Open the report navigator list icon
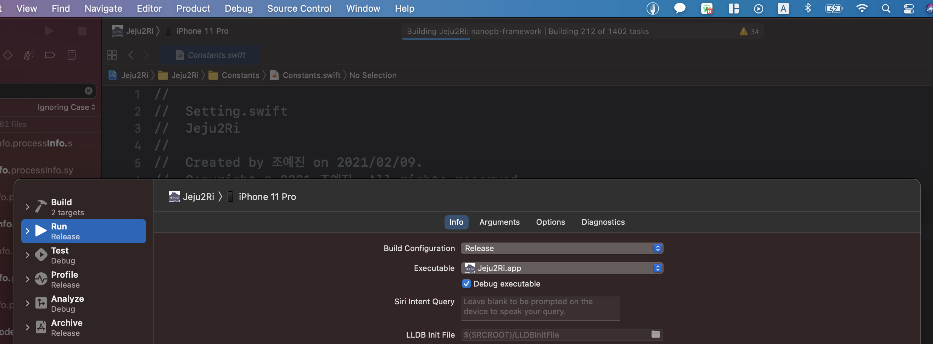This screenshot has width=933, height=344. point(72,55)
